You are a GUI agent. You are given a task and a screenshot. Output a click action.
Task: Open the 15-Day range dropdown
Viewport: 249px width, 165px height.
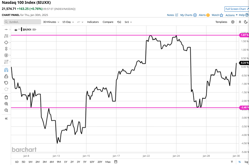67,22
